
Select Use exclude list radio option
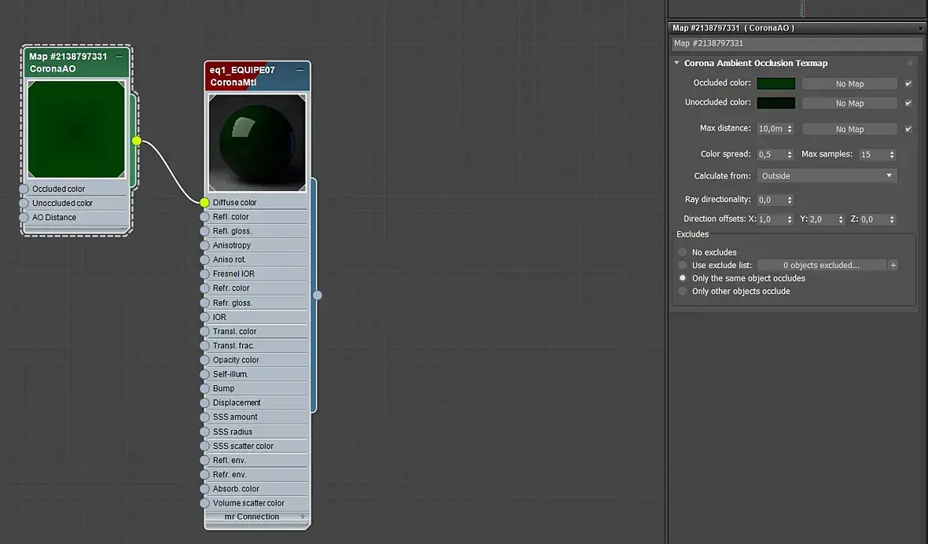click(683, 265)
